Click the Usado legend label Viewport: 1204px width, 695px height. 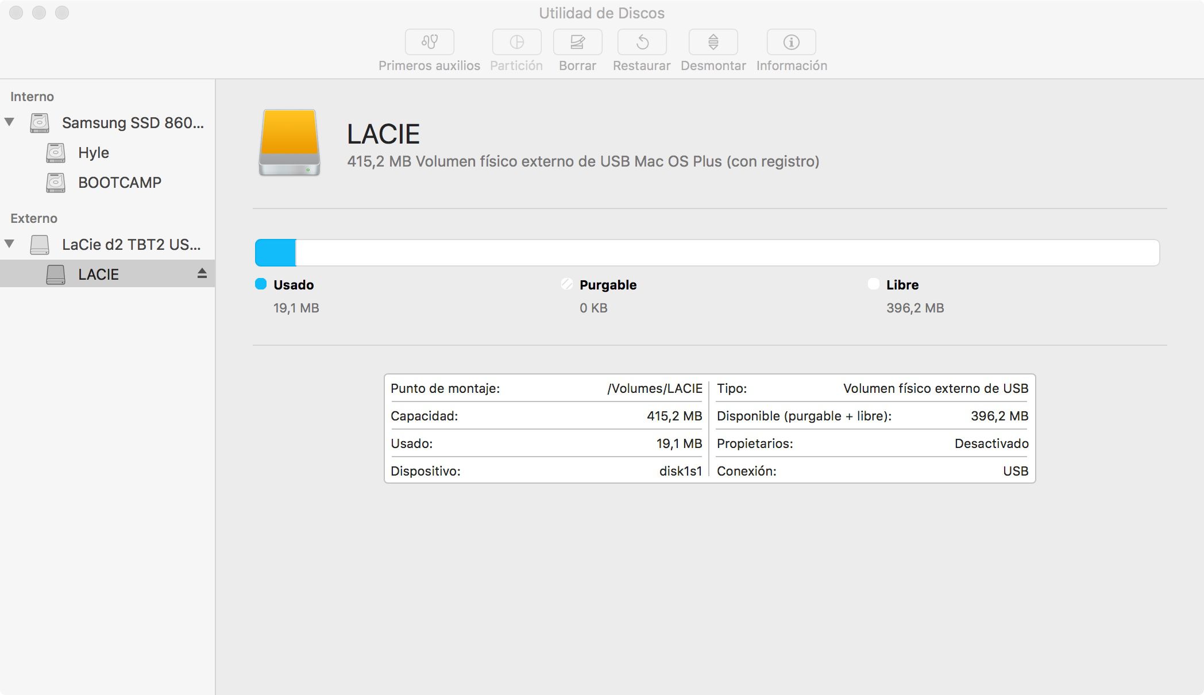[294, 285]
